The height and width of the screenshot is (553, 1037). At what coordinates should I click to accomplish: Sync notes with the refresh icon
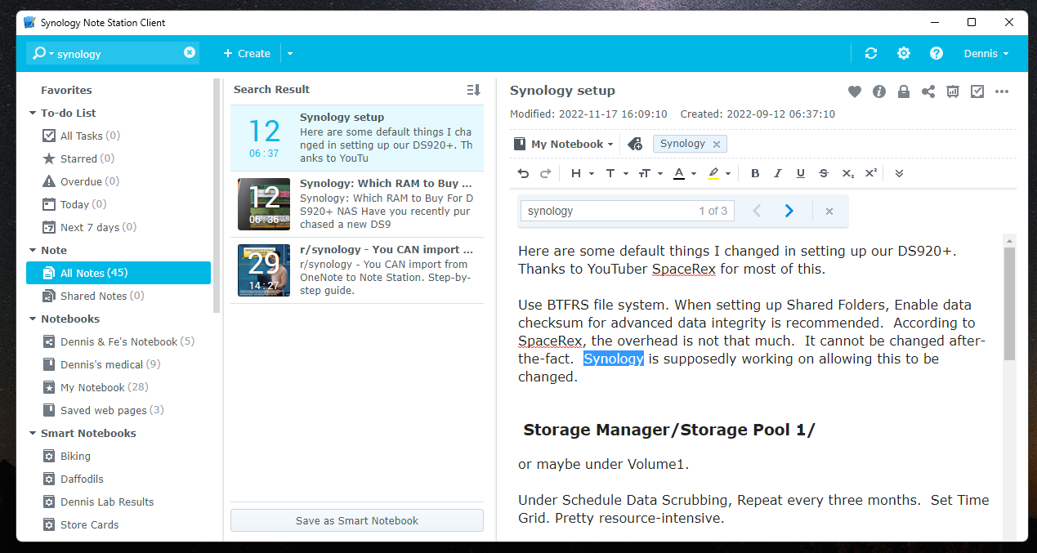point(871,53)
